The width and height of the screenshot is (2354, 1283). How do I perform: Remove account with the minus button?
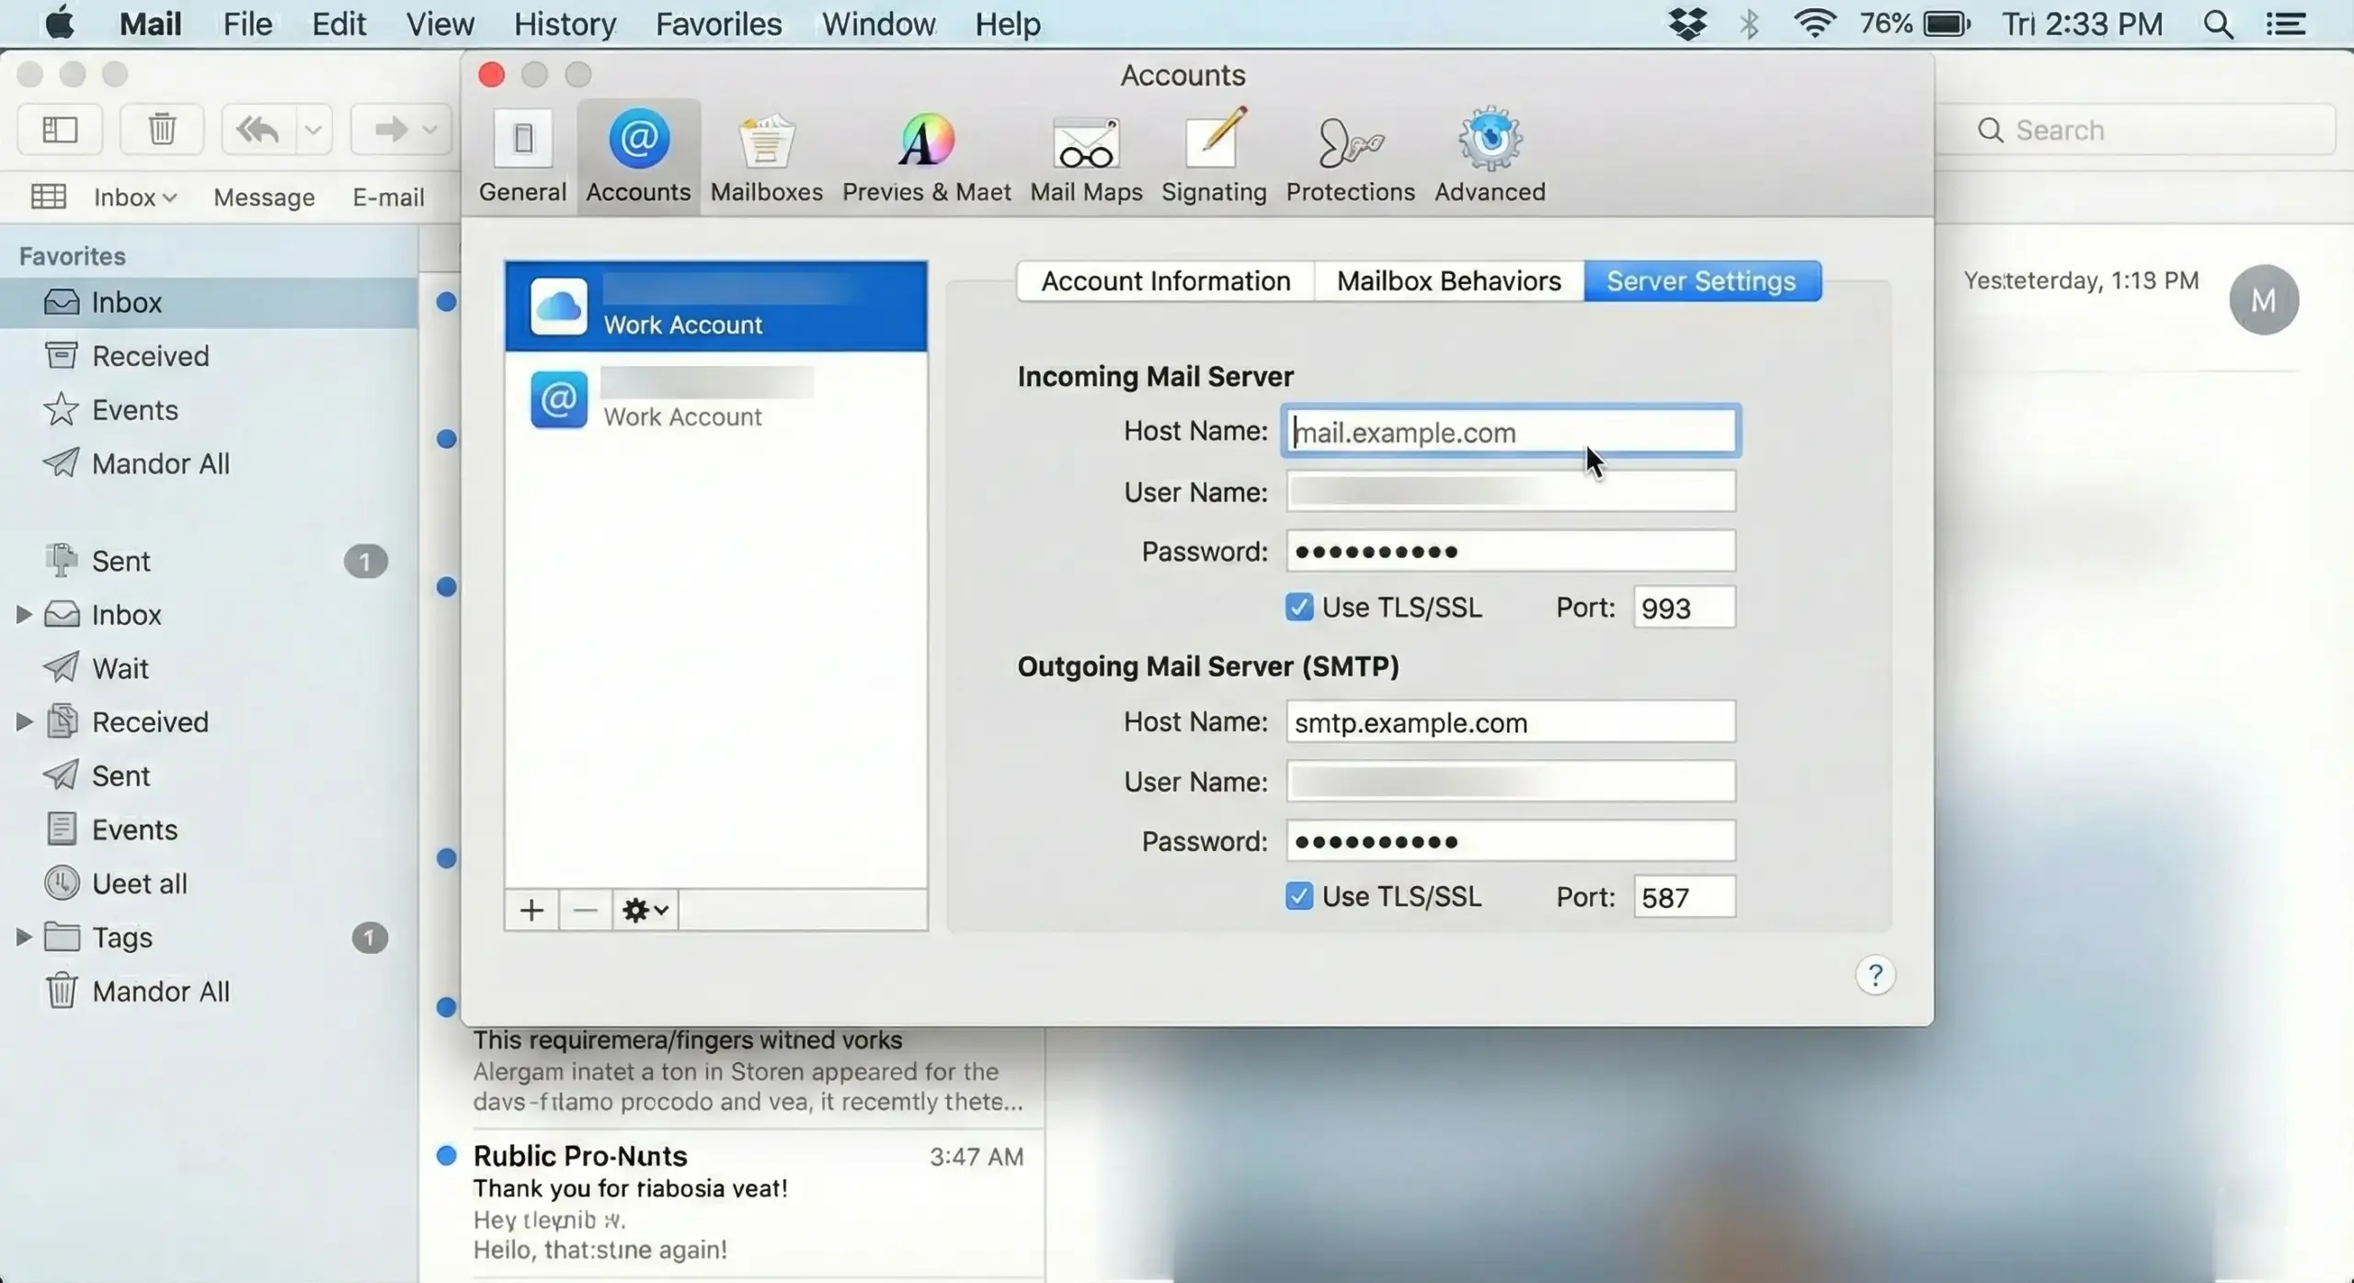point(585,911)
